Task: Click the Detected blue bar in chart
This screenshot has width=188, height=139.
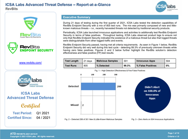Action: [x=98, y=86]
